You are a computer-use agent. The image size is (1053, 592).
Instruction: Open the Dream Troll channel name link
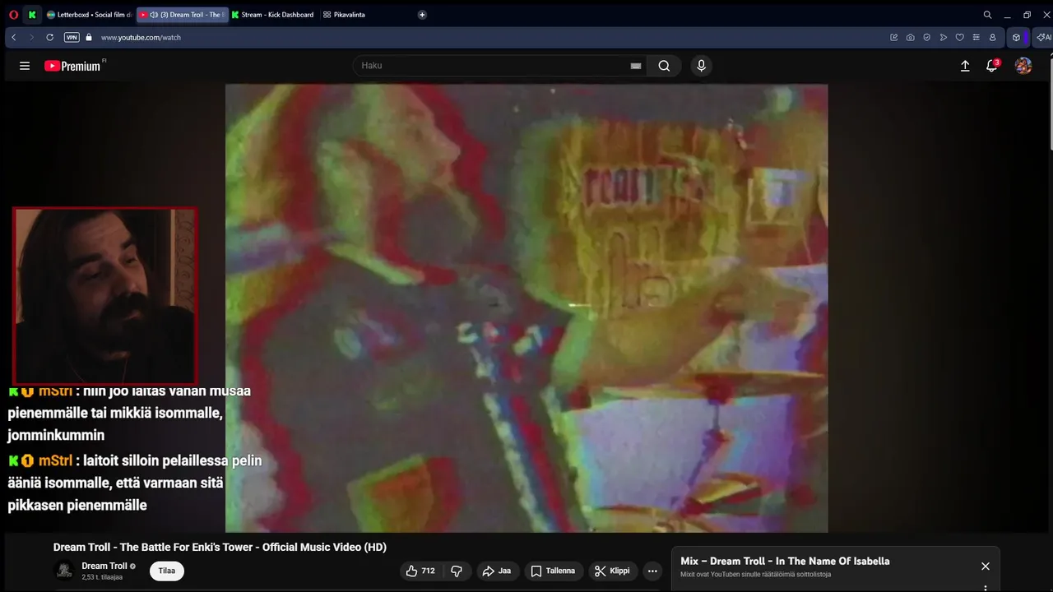[x=104, y=566]
